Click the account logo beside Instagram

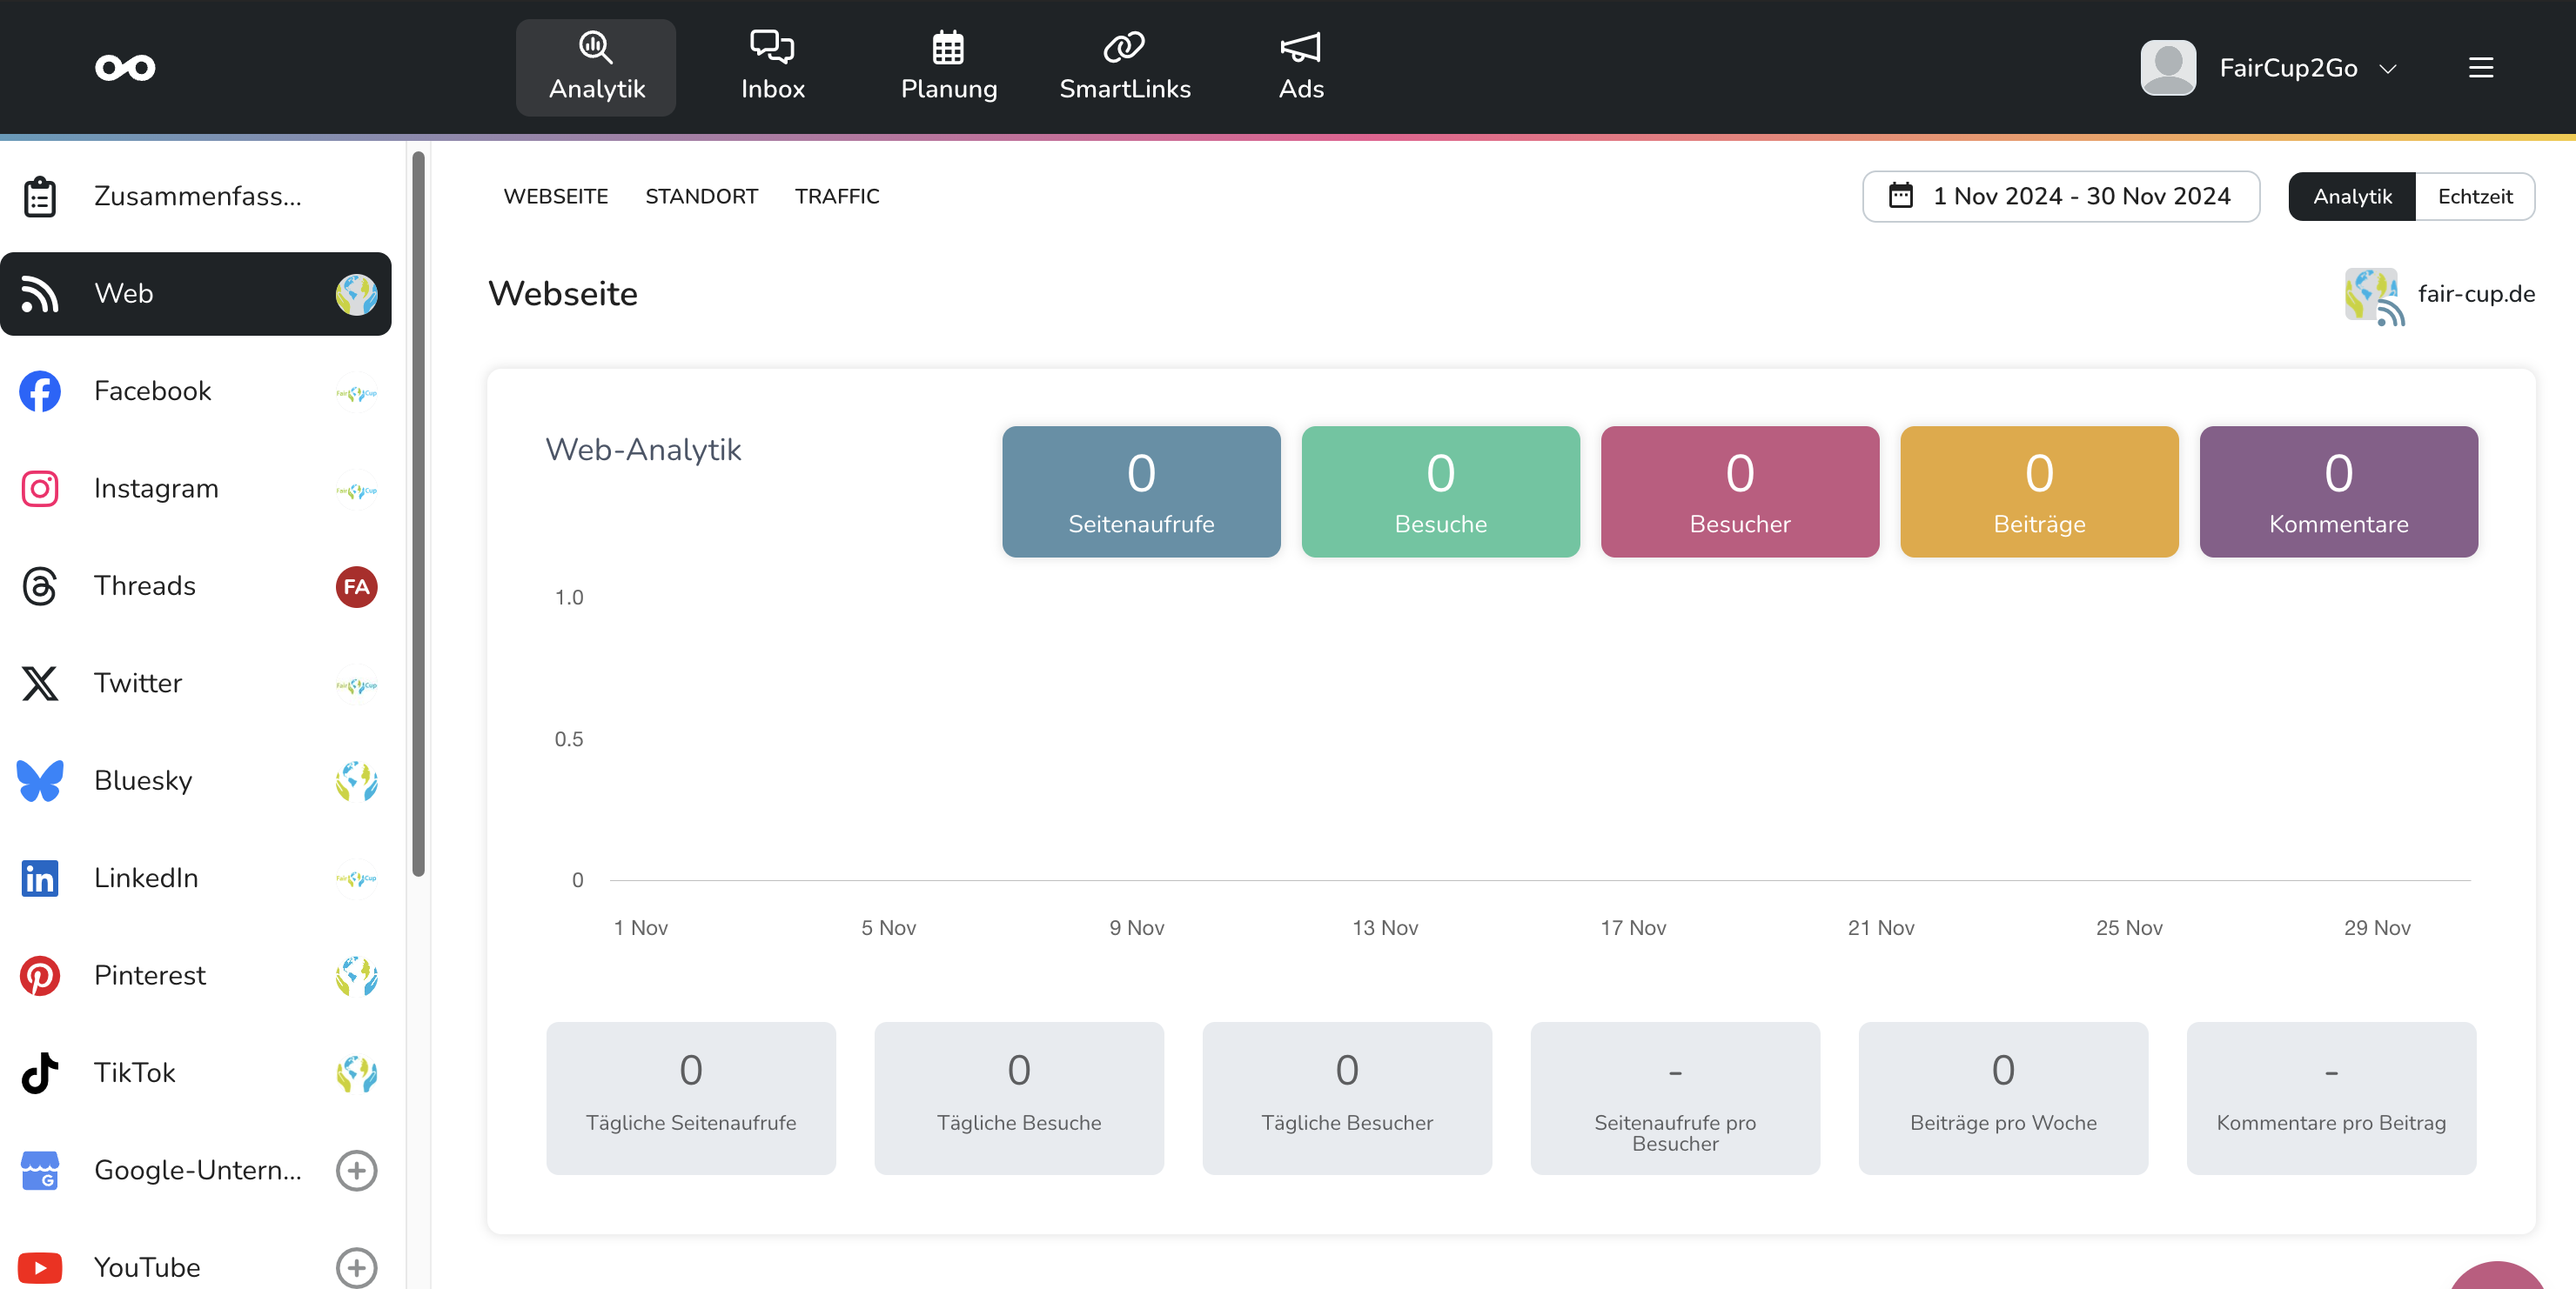pos(356,489)
